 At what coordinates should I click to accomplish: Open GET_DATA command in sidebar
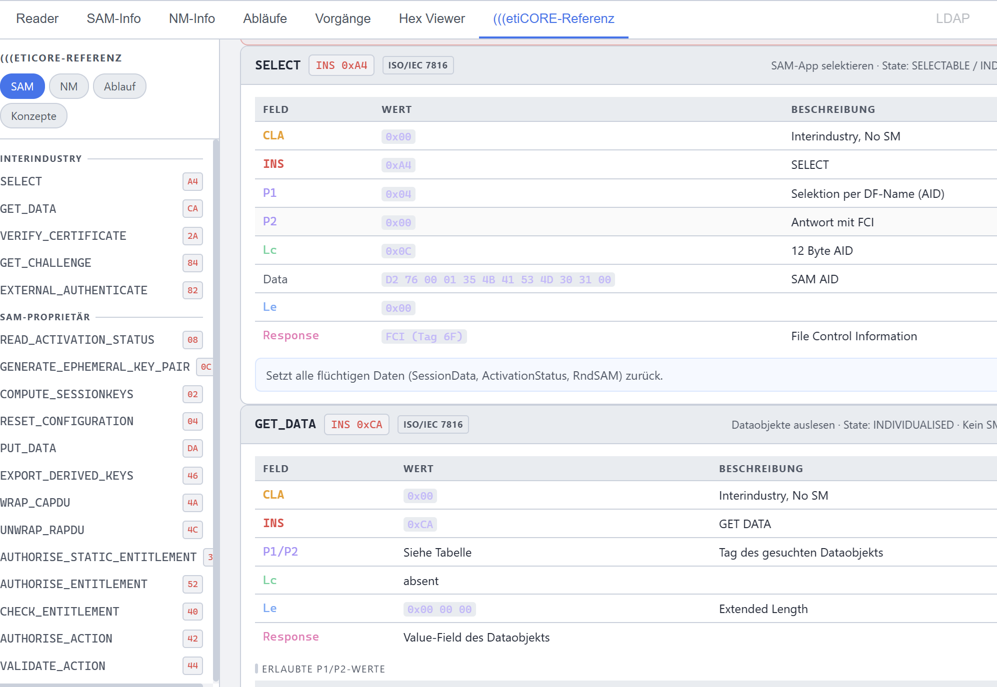[101, 209]
